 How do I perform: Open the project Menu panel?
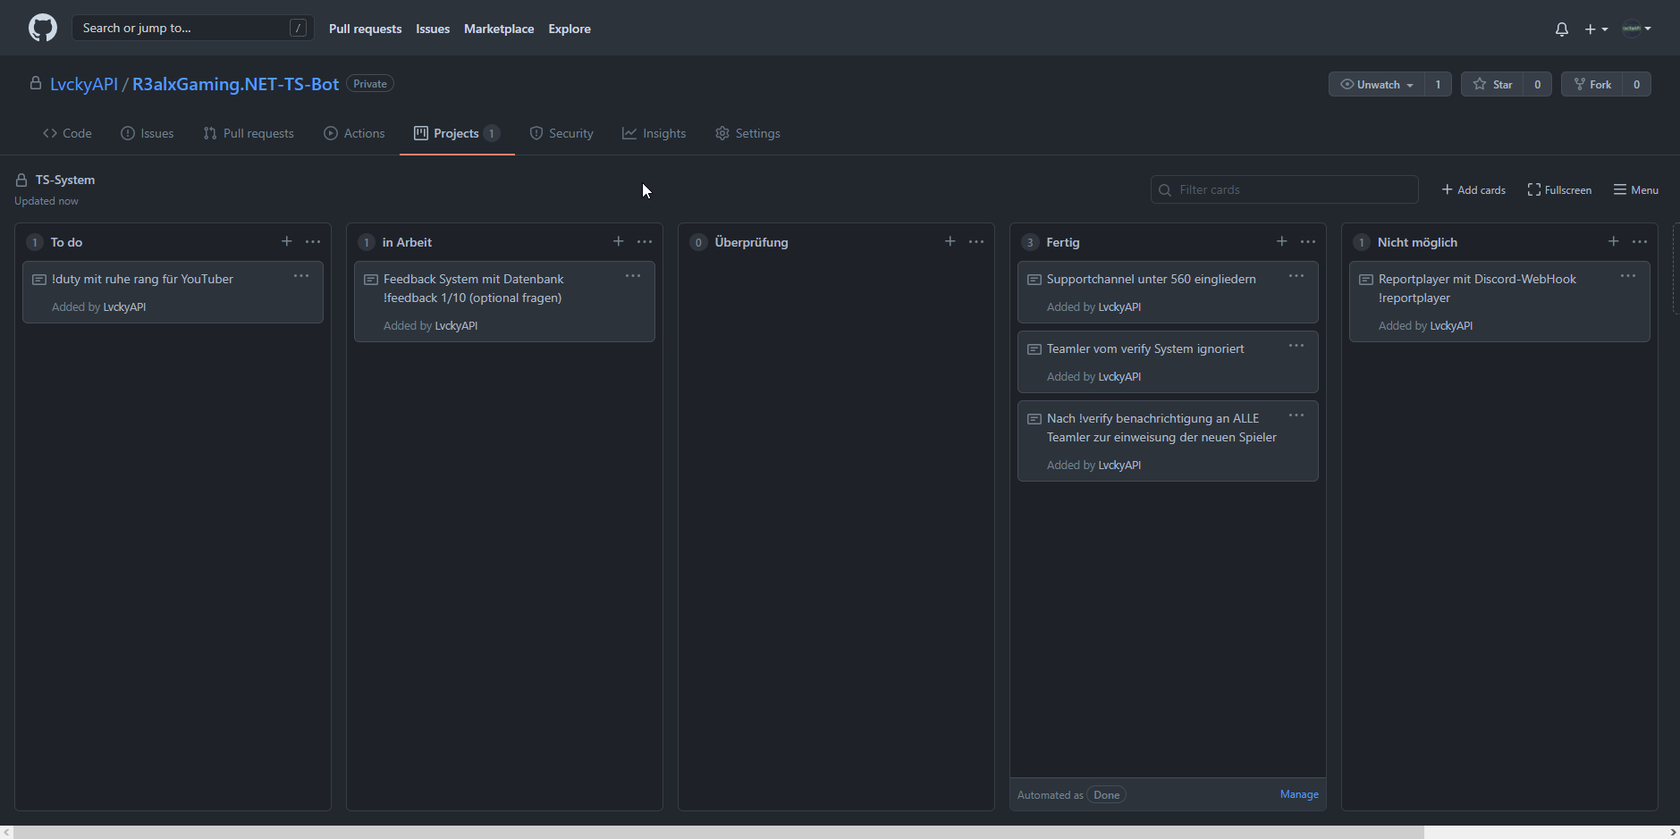1635,189
